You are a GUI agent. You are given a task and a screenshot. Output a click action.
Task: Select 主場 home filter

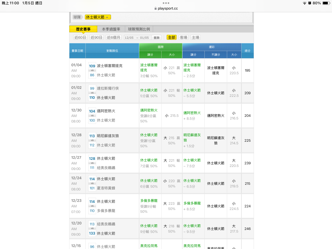point(196,38)
